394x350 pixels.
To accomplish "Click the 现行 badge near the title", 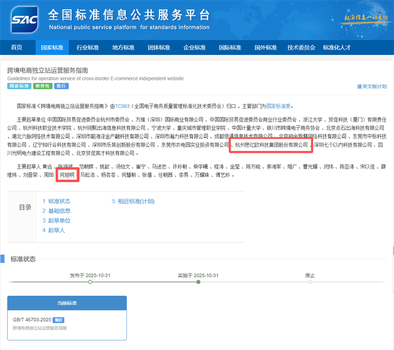I will pyautogui.click(x=61, y=86).
